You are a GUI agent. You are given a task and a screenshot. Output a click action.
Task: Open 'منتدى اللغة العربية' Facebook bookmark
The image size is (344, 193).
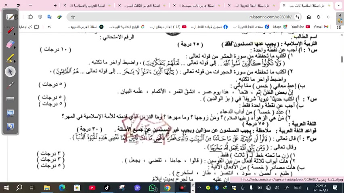tap(251, 27)
